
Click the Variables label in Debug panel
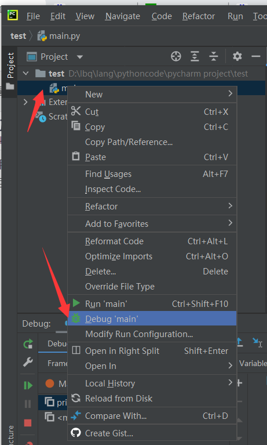coord(253,363)
